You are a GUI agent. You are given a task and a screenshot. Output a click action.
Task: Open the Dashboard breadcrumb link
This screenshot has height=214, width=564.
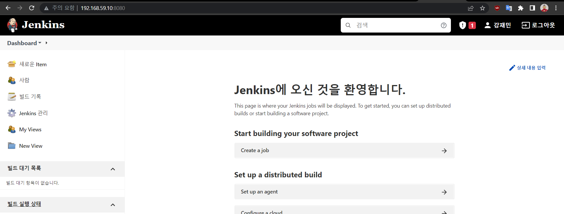pos(22,43)
